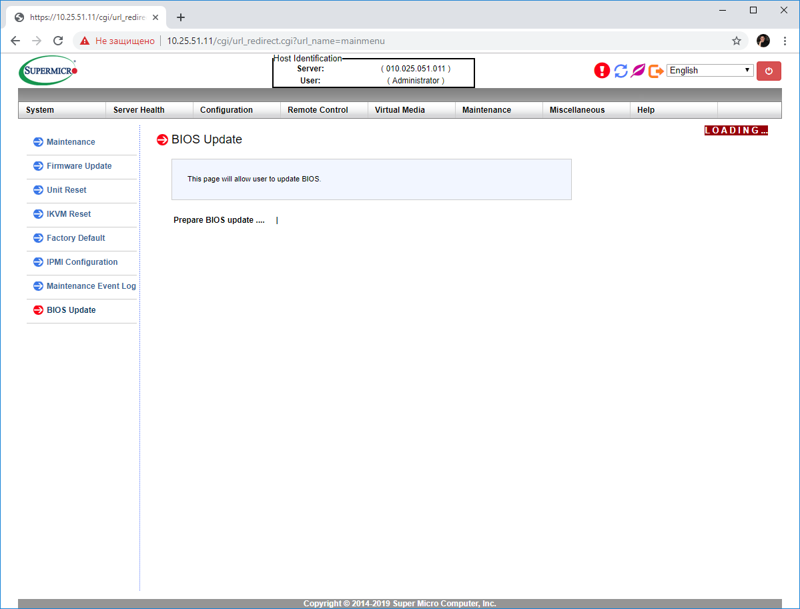Click the Supermicro logo
The width and height of the screenshot is (800, 609).
point(49,71)
